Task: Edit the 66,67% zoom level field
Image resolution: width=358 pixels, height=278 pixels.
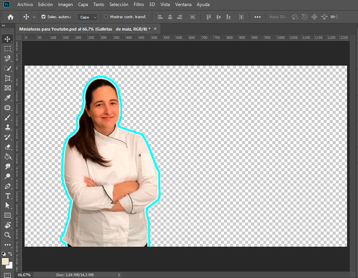Action: pos(24,275)
